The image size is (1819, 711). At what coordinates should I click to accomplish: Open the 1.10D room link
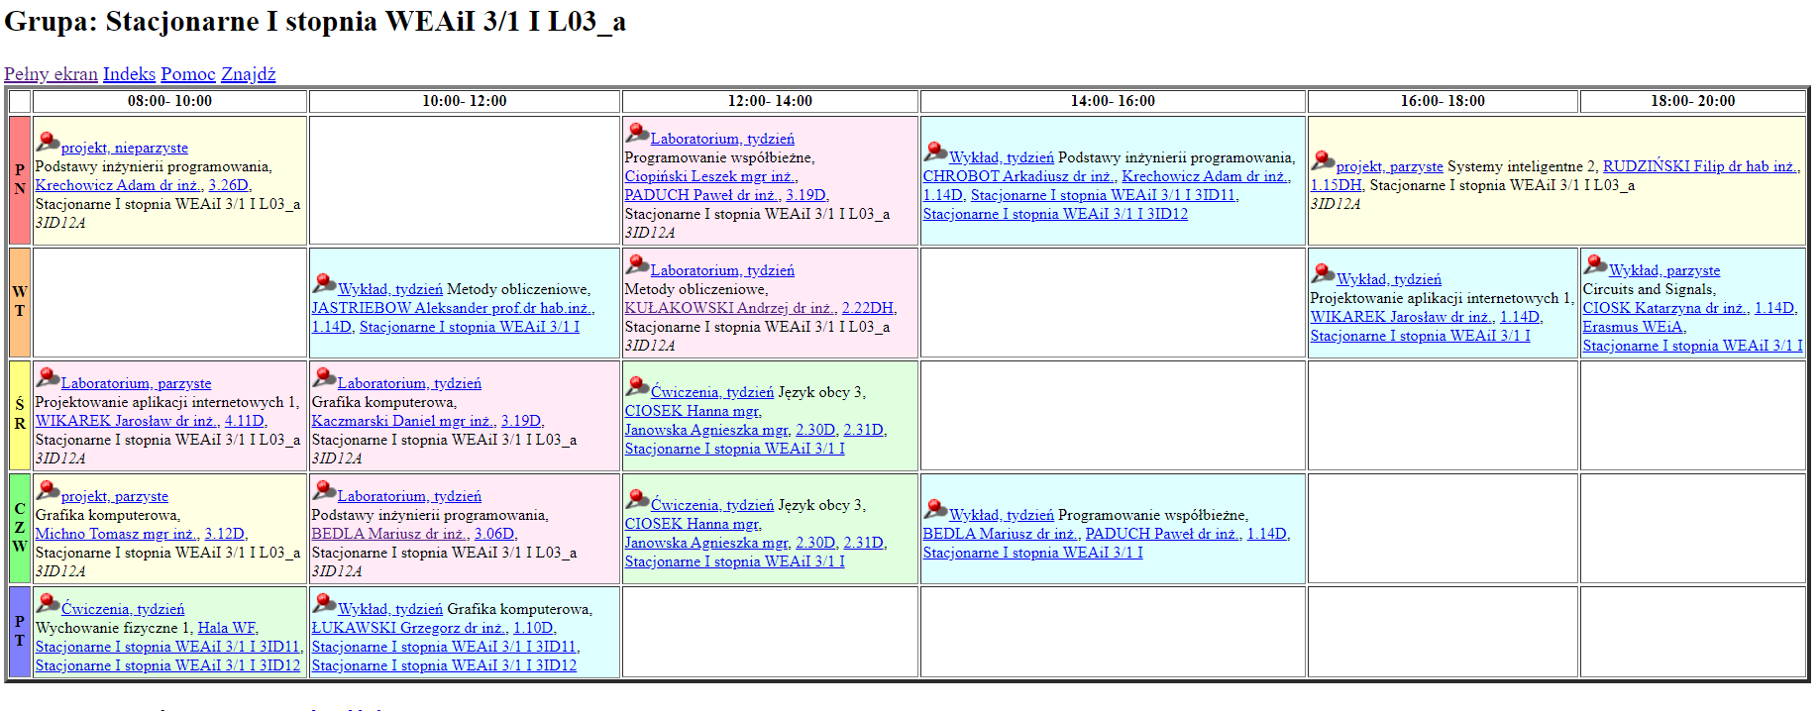click(533, 628)
